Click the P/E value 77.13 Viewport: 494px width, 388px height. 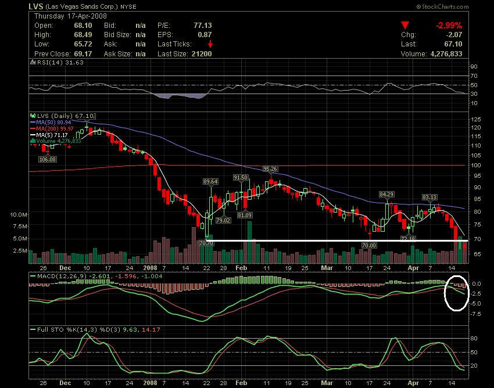203,26
